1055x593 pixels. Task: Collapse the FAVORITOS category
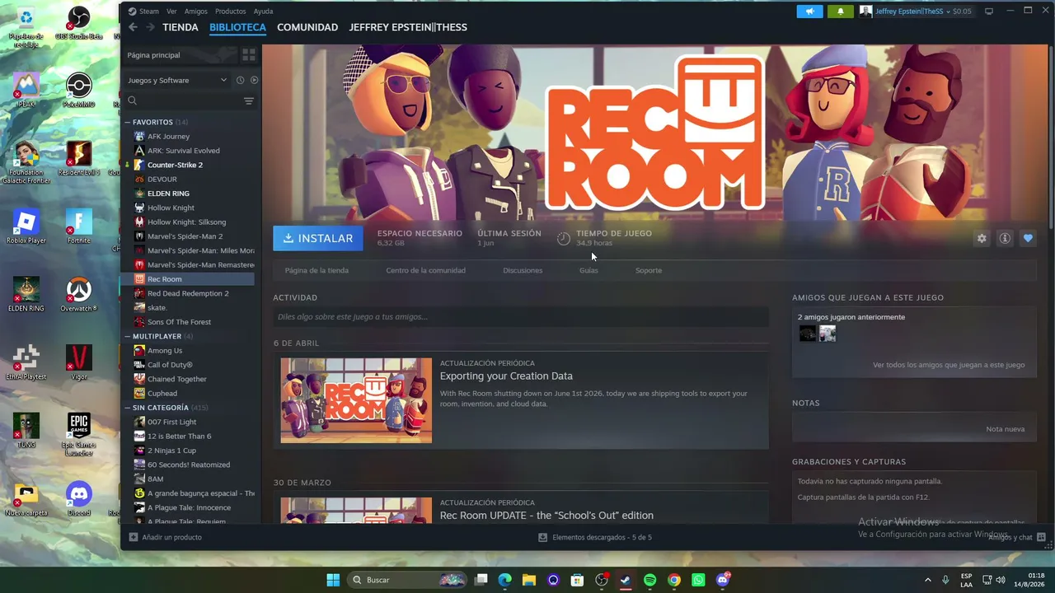[x=128, y=122]
